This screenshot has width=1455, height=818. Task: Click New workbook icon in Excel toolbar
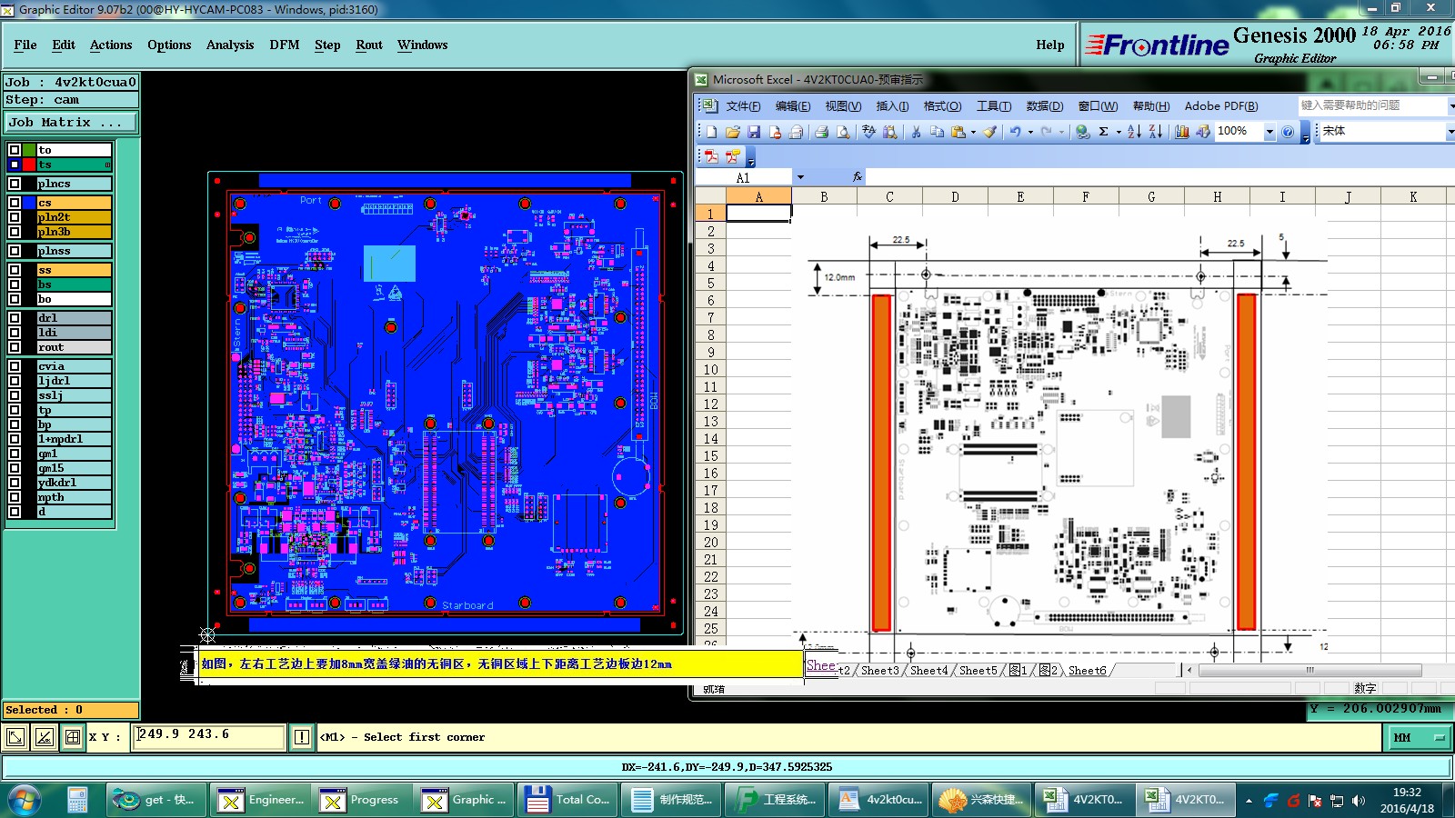point(712,132)
